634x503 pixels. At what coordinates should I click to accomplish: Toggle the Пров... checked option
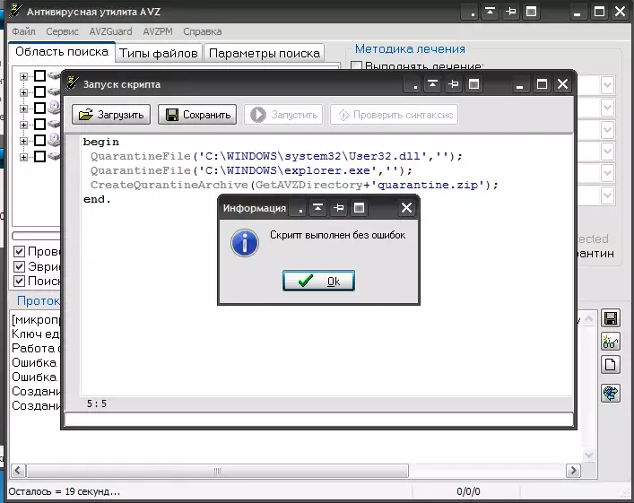point(19,251)
